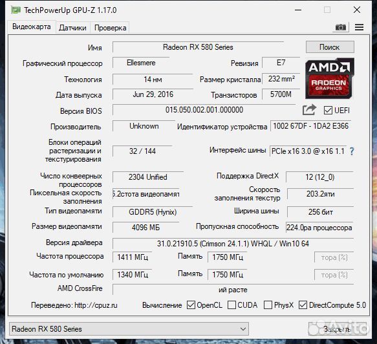Click the default memory clock 1750 МГц
Screen dimensions: 377x344
point(228,275)
